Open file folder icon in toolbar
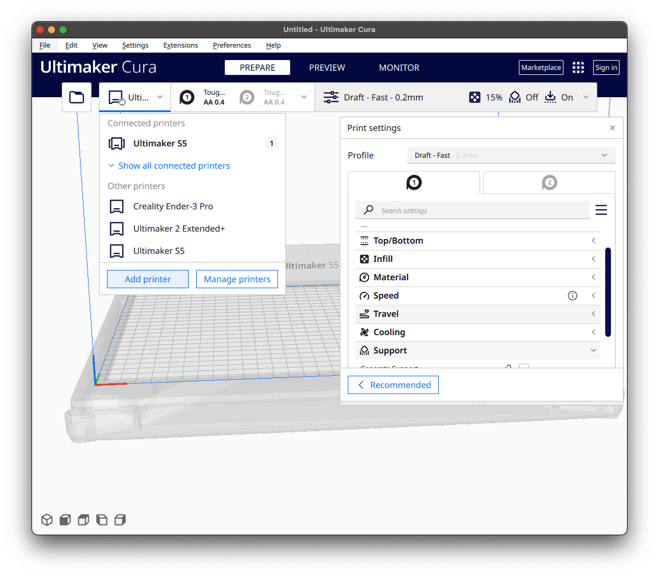Screen dimensions: 659x577 pyautogui.click(x=77, y=97)
